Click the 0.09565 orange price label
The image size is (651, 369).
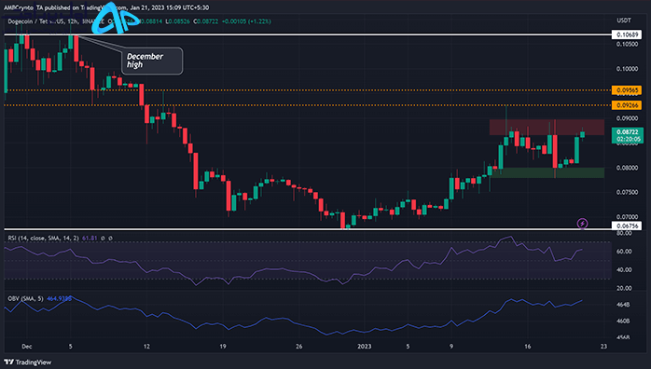[627, 90]
